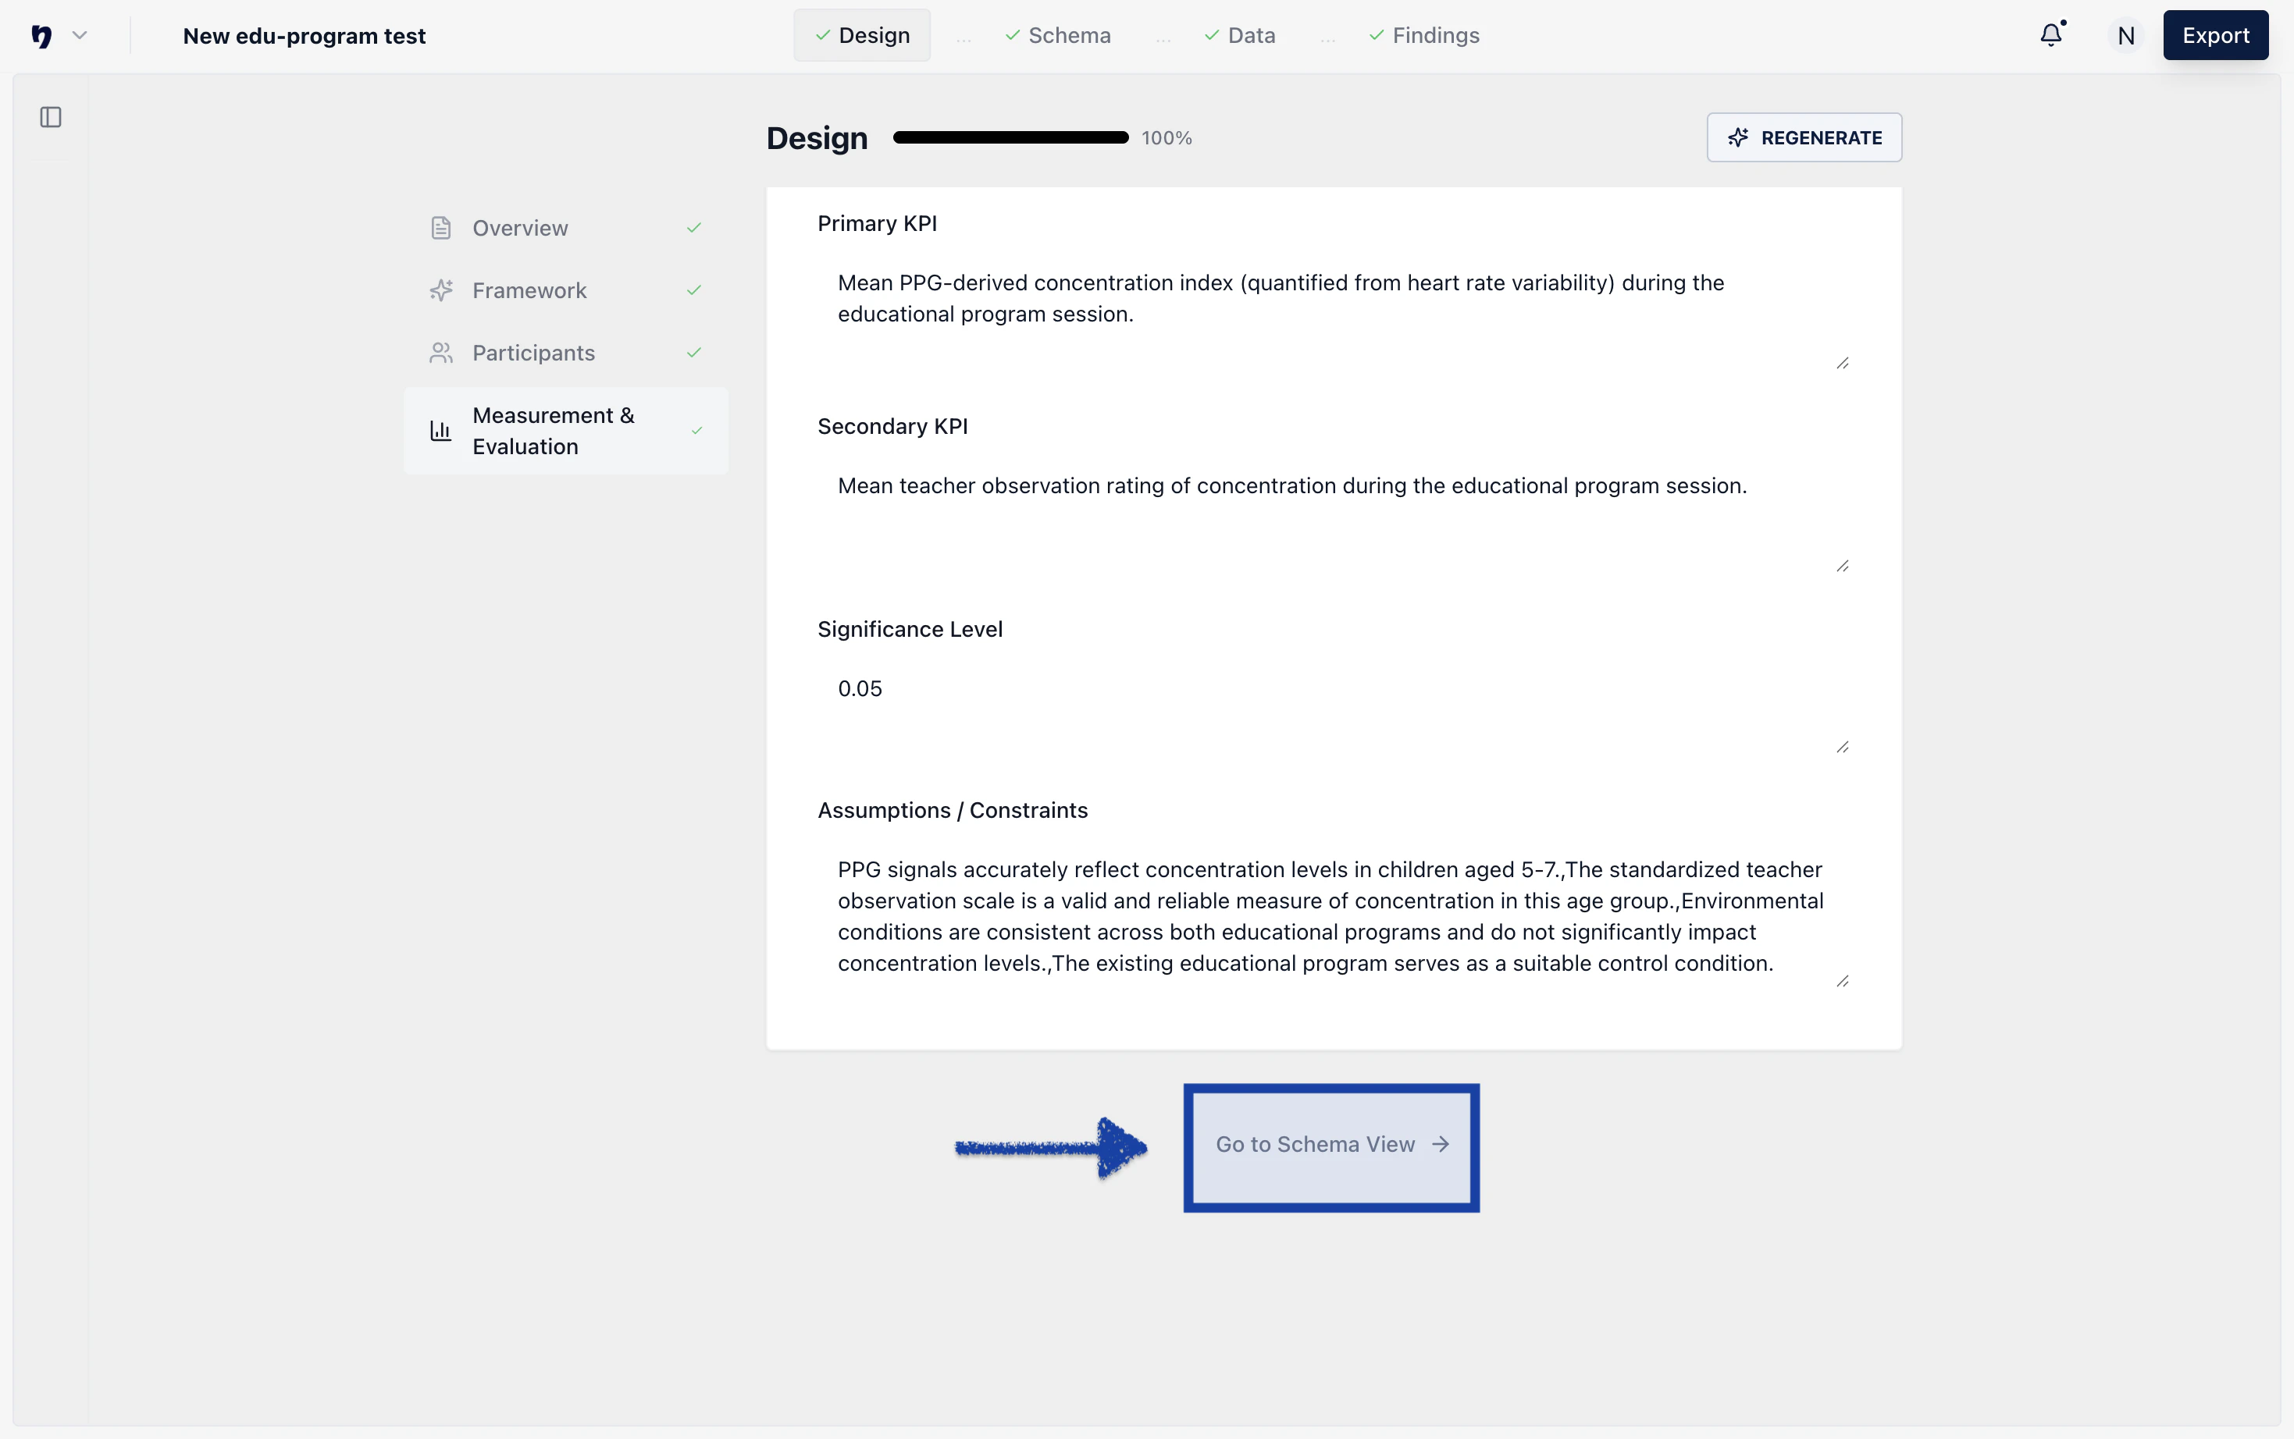
Task: Click the Framework sparkle icon
Action: pyautogui.click(x=440, y=290)
